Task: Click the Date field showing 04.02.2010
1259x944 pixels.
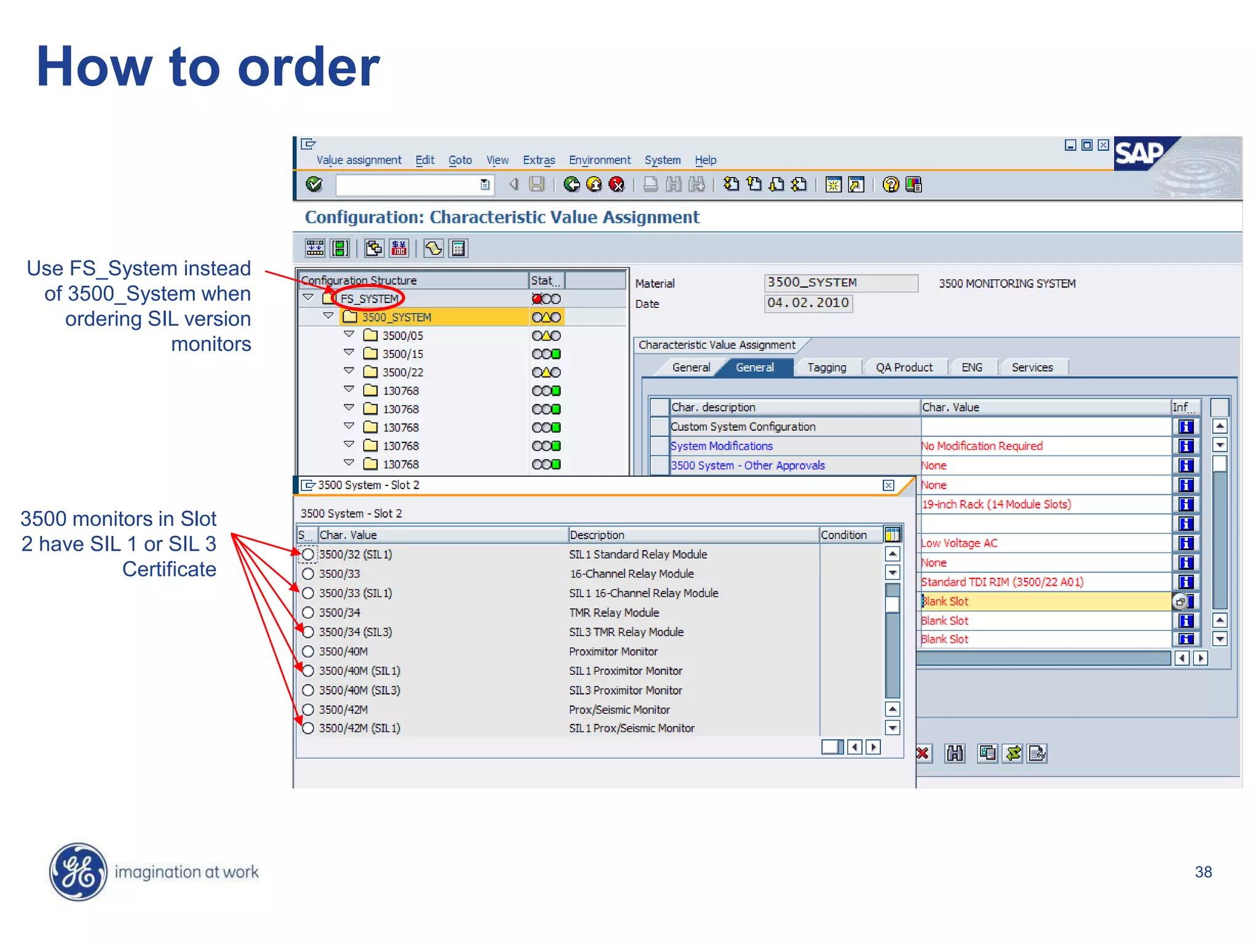Action: (x=808, y=304)
